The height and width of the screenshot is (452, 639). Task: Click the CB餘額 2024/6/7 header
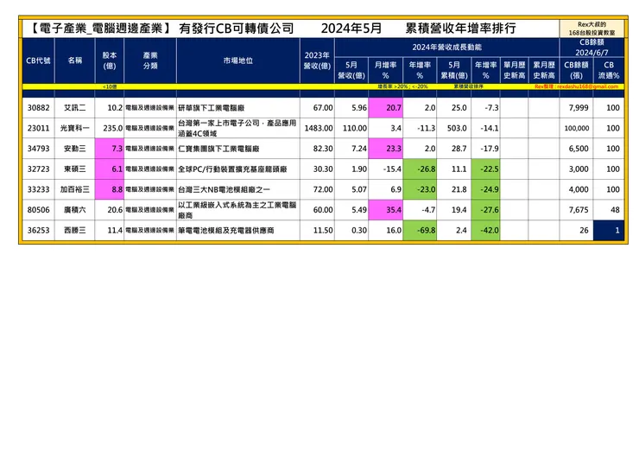(x=592, y=48)
